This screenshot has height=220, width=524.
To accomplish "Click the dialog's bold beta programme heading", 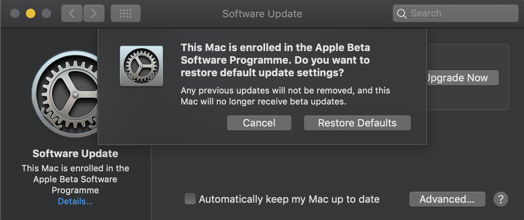I will tap(275, 60).
